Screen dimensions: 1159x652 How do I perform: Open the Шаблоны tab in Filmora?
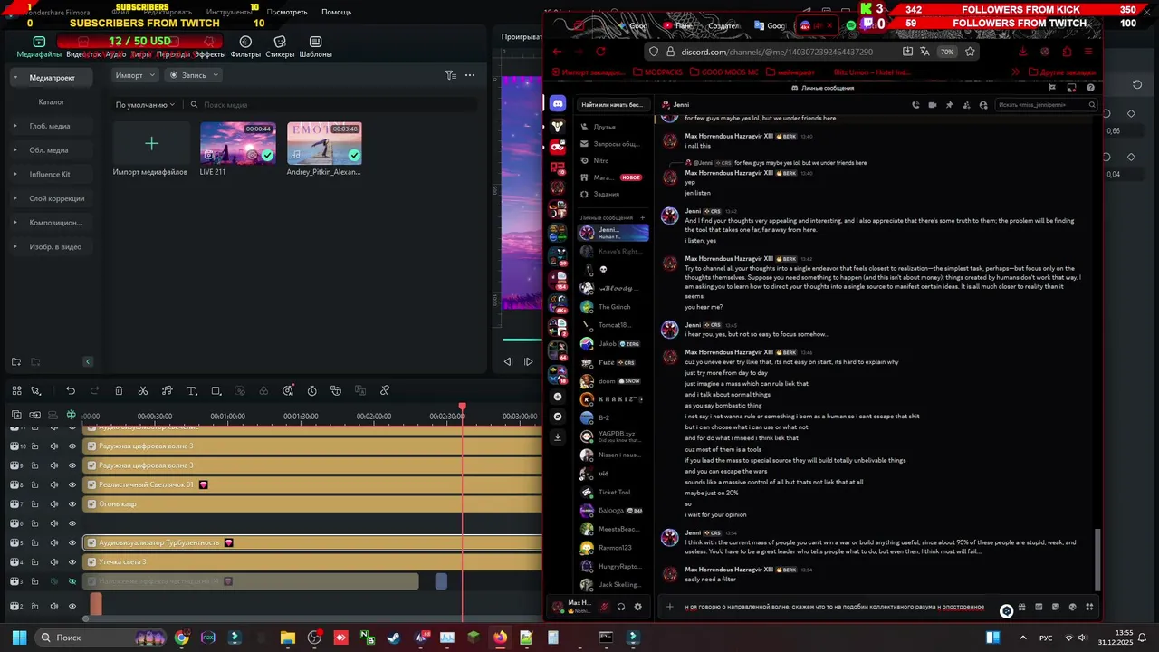click(x=315, y=47)
